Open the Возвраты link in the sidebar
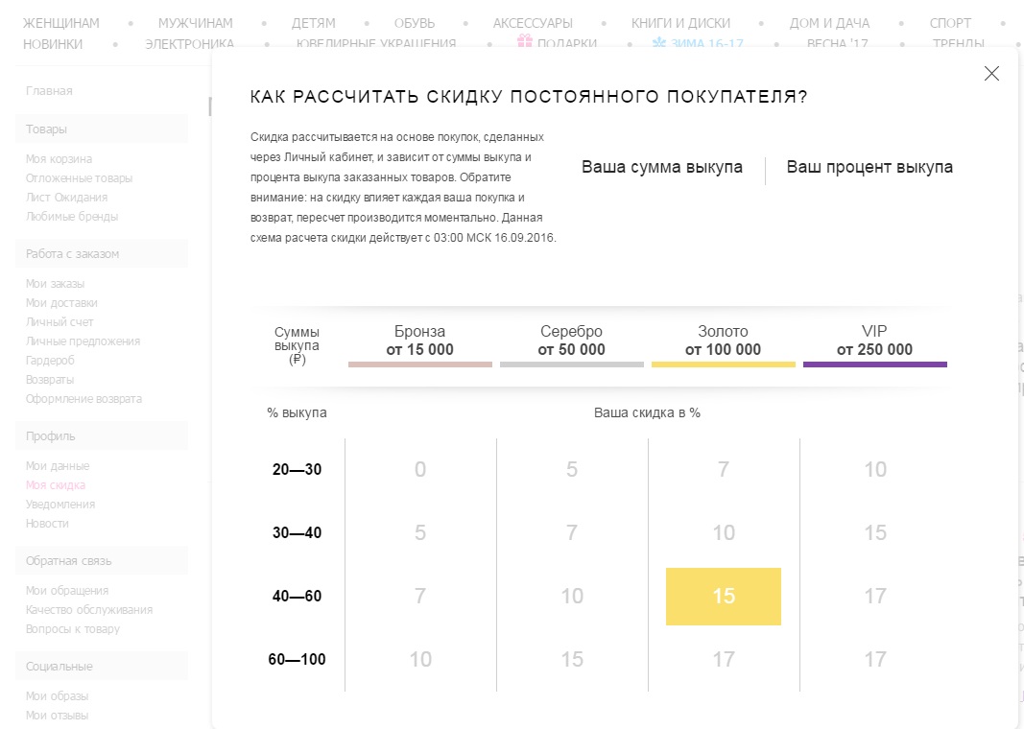The height and width of the screenshot is (729, 1024). click(x=50, y=380)
